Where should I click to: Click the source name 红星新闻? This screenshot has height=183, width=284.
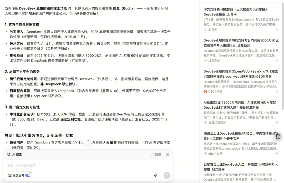(x=214, y=60)
